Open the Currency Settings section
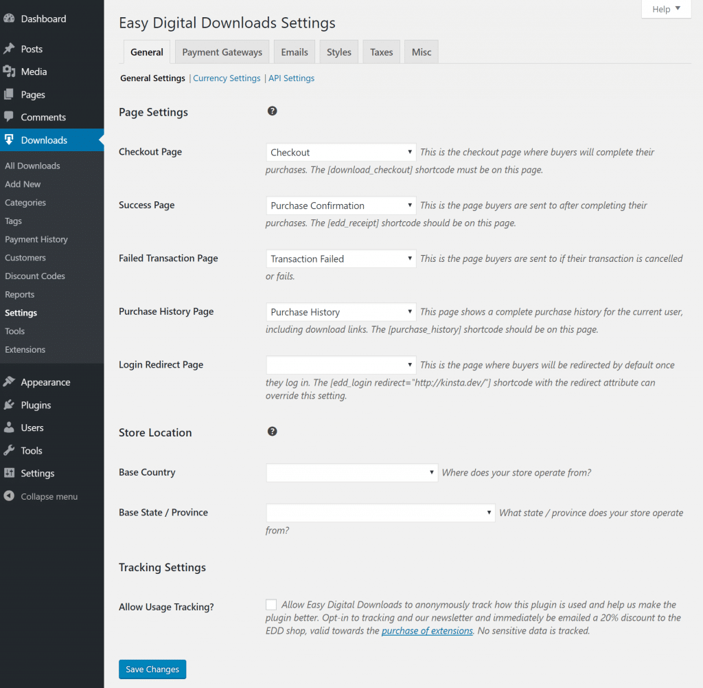The image size is (703, 688). (227, 78)
